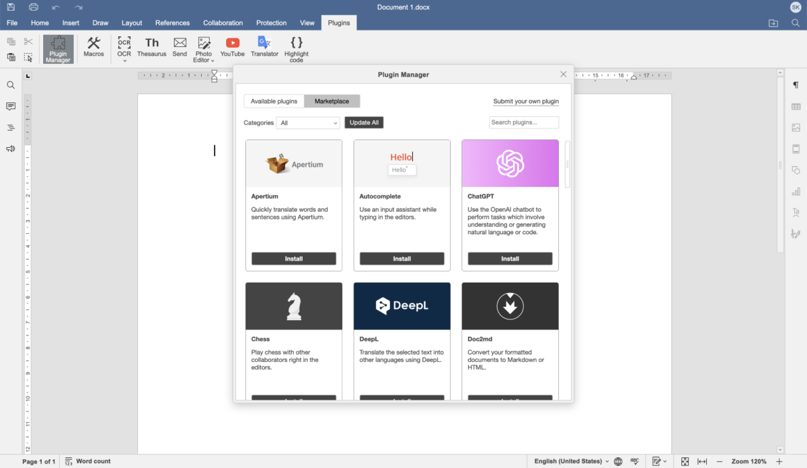Expand the OCR button dropdown arrow

(x=124, y=61)
